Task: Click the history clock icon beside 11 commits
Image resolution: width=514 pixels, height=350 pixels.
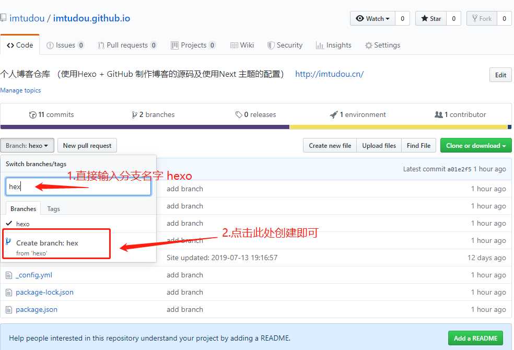Action: coord(32,115)
